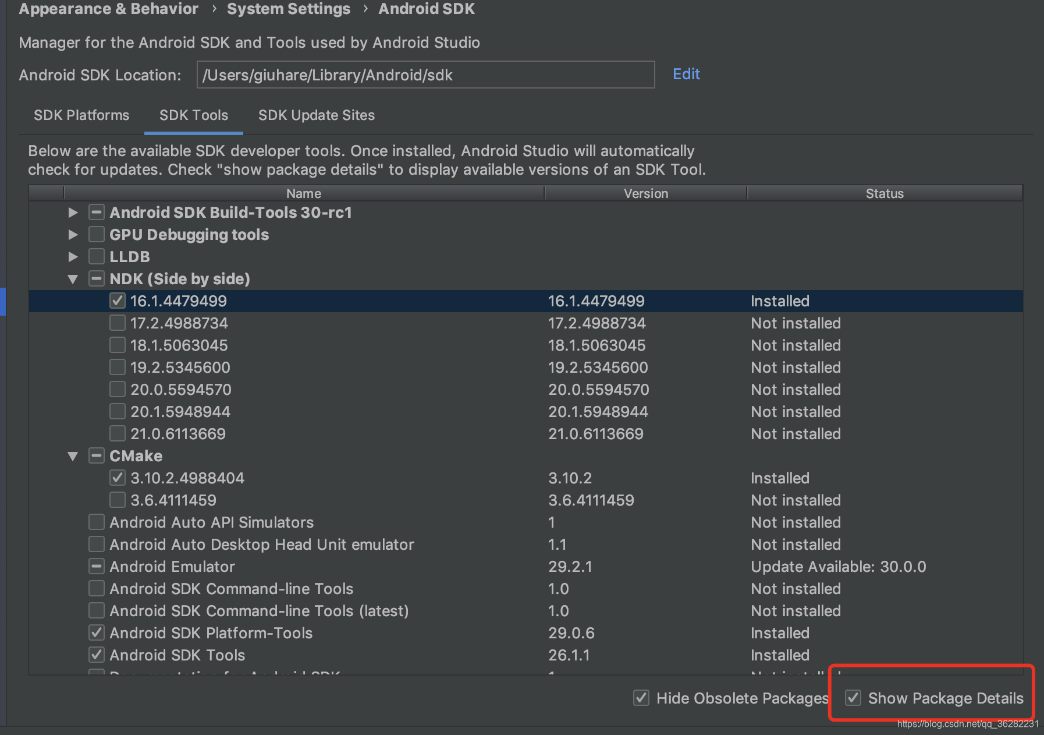Collapse the CMake group
This screenshot has width=1044, height=735.
[73, 456]
